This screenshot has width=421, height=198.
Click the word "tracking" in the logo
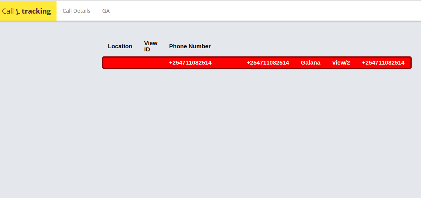(x=36, y=11)
